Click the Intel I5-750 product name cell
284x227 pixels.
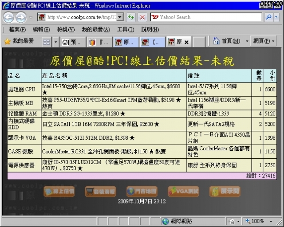pos(114,90)
